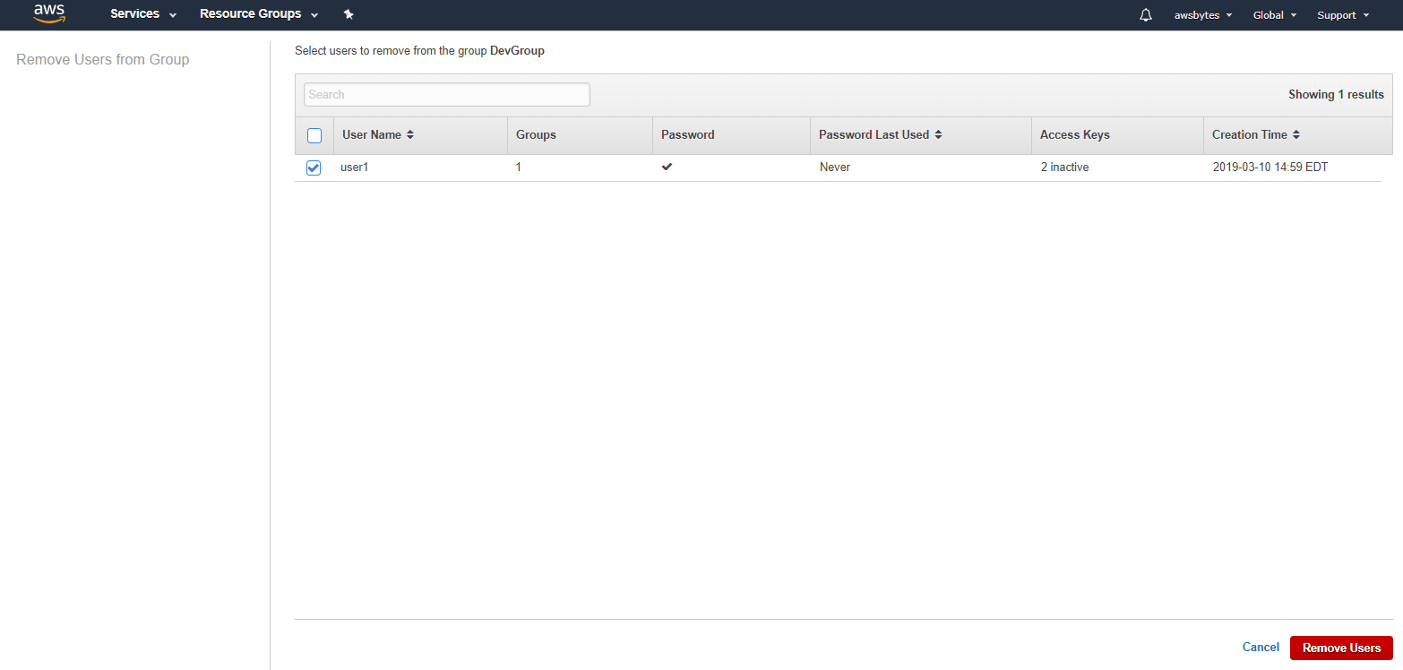The height and width of the screenshot is (670, 1403).
Task: Click the groups count '1' for user1
Action: [x=519, y=167]
